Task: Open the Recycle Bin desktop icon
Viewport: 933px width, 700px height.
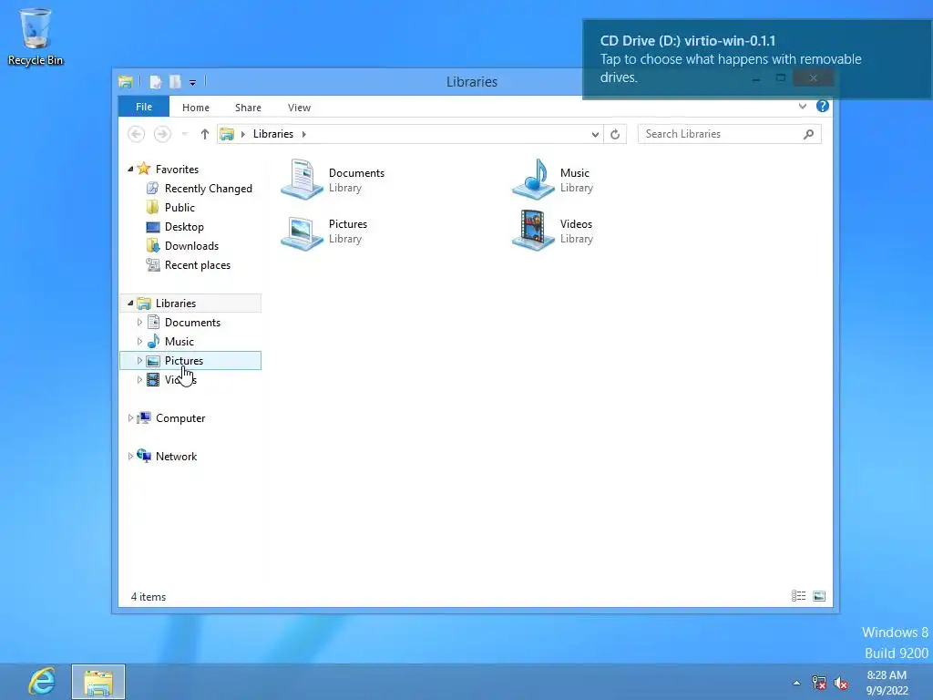Action: pyautogui.click(x=36, y=36)
